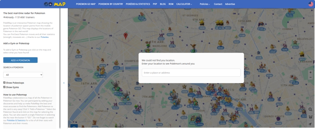Expand the Calculator menu
The width and height of the screenshot is (315, 129).
184,4
